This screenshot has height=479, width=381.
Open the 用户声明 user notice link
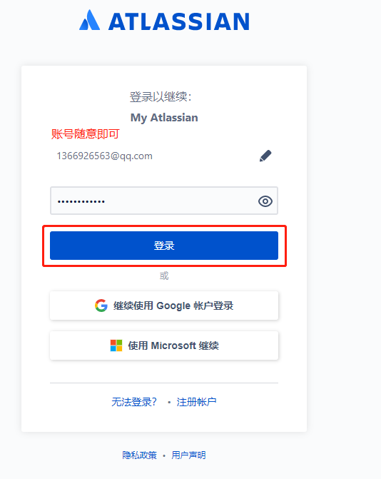pyautogui.click(x=188, y=455)
